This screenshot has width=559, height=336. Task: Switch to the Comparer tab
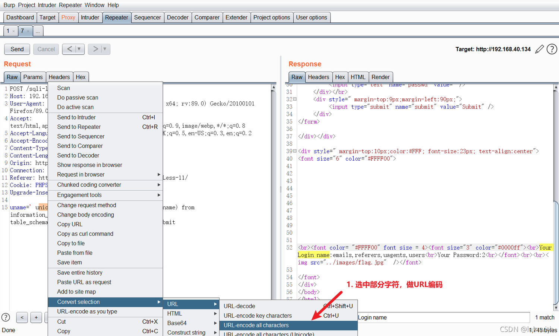pos(207,18)
